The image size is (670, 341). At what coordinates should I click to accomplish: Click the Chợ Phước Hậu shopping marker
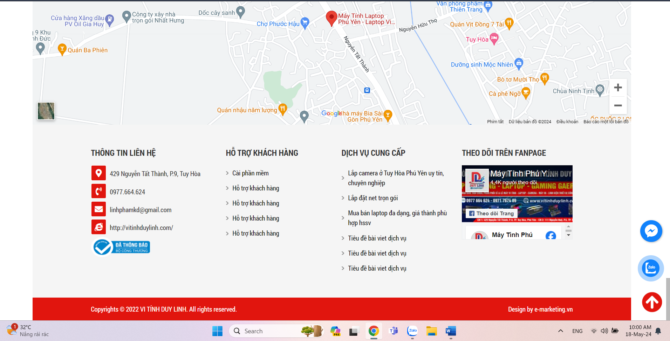[305, 23]
